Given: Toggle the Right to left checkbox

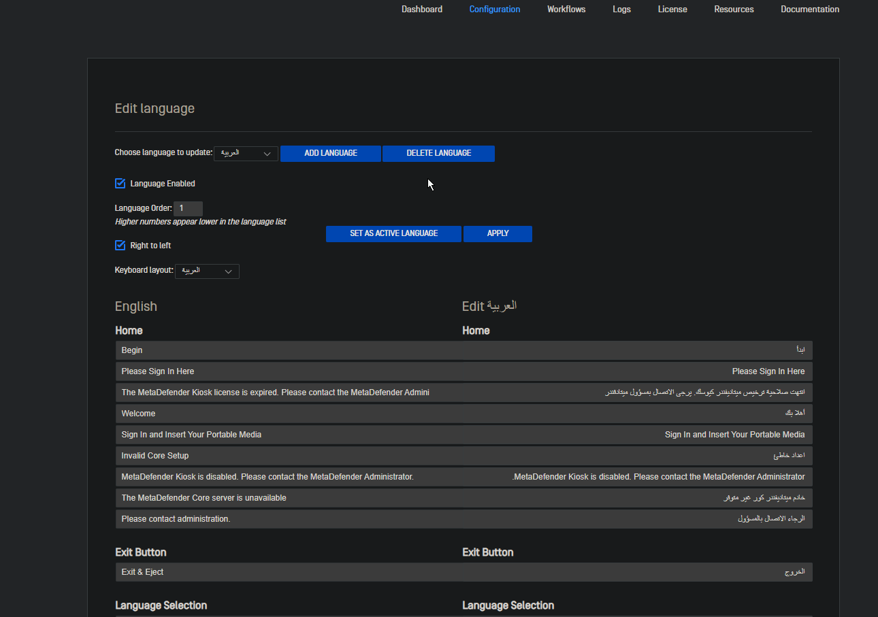Looking at the screenshot, I should pyautogui.click(x=120, y=246).
